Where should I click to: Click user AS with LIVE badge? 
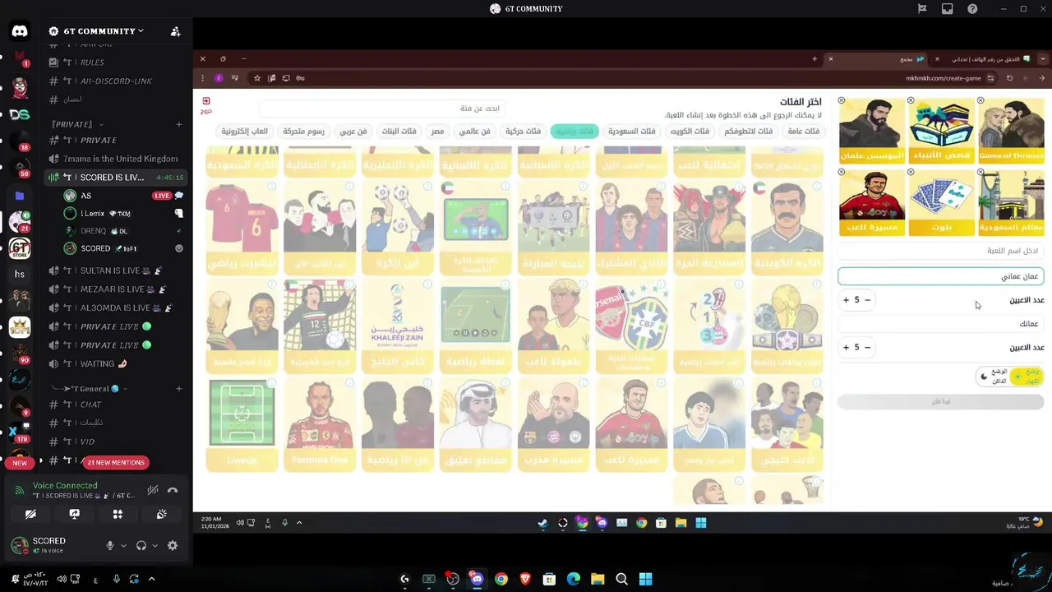(123, 196)
